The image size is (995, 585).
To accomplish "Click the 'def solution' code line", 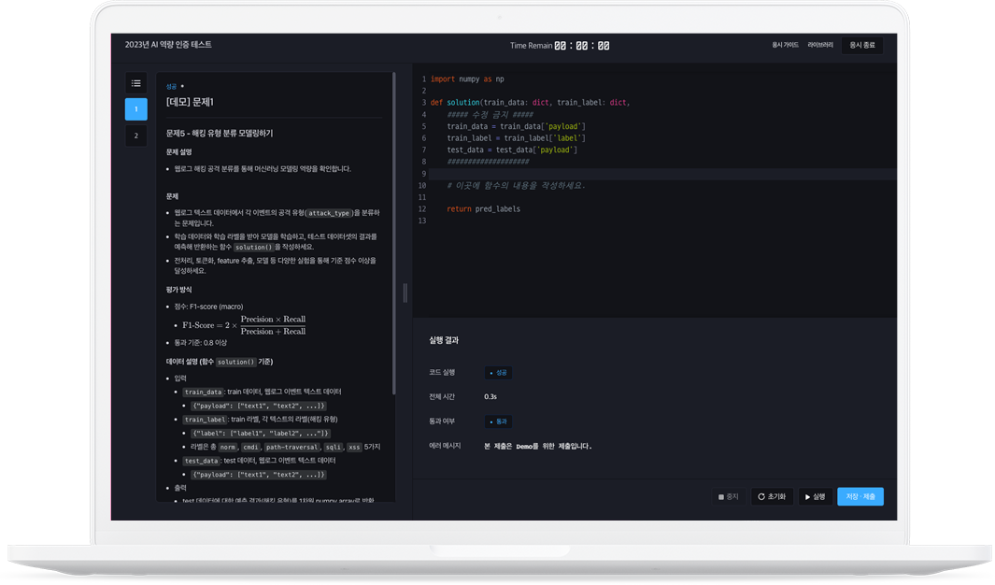I will 530,102.
